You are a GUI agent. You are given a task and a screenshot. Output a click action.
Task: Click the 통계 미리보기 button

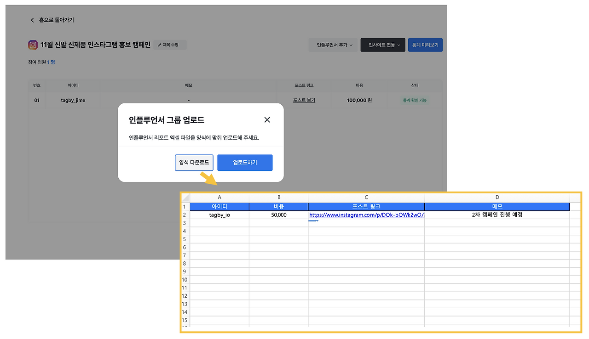coord(425,45)
